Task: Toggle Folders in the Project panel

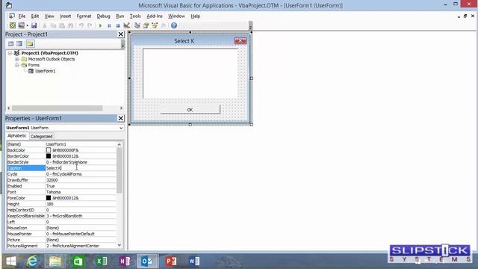Action: pos(30,44)
